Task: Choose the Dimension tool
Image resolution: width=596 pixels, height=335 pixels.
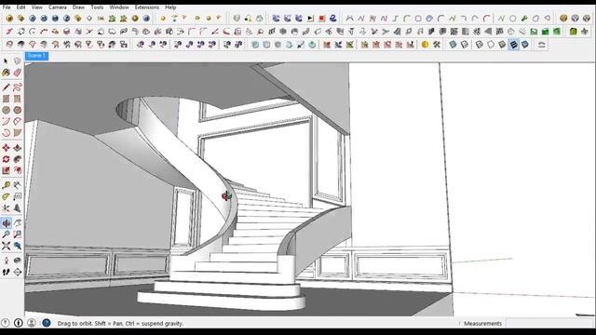Action: (x=17, y=185)
